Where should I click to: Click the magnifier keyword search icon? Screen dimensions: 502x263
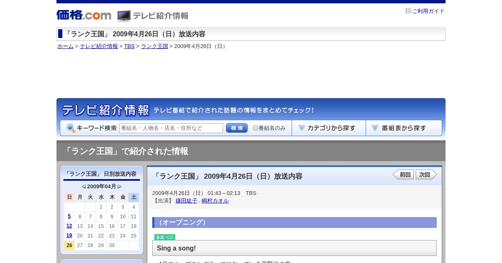click(71, 128)
